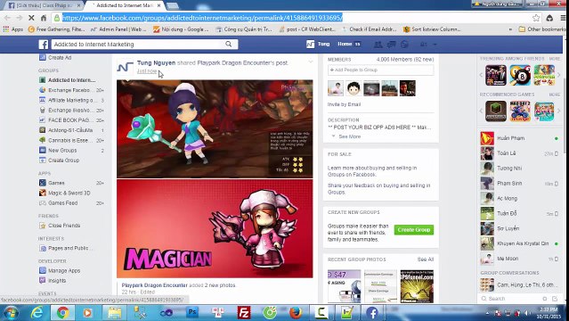This screenshot has height=321, width=569.
Task: Open post options dropdown arrow
Action: pos(310,62)
